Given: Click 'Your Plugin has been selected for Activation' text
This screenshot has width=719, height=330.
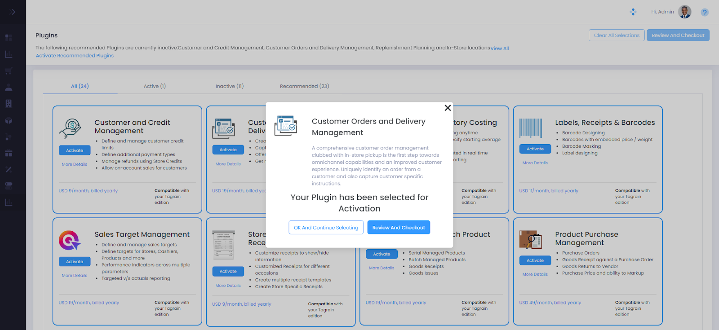Looking at the screenshot, I should [359, 203].
